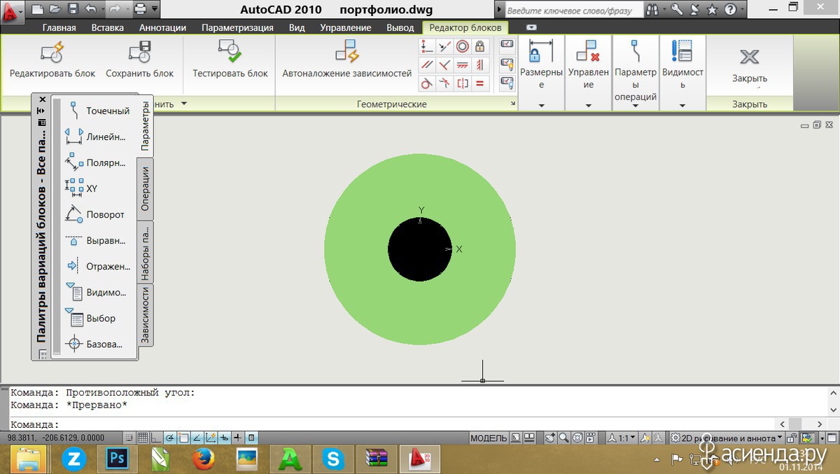Open Firefox from the taskbar
840x474 pixels.
[x=202, y=459]
